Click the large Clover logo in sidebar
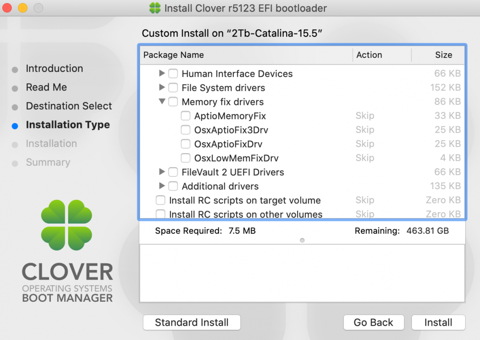The width and height of the screenshot is (480, 340). tap(67, 225)
